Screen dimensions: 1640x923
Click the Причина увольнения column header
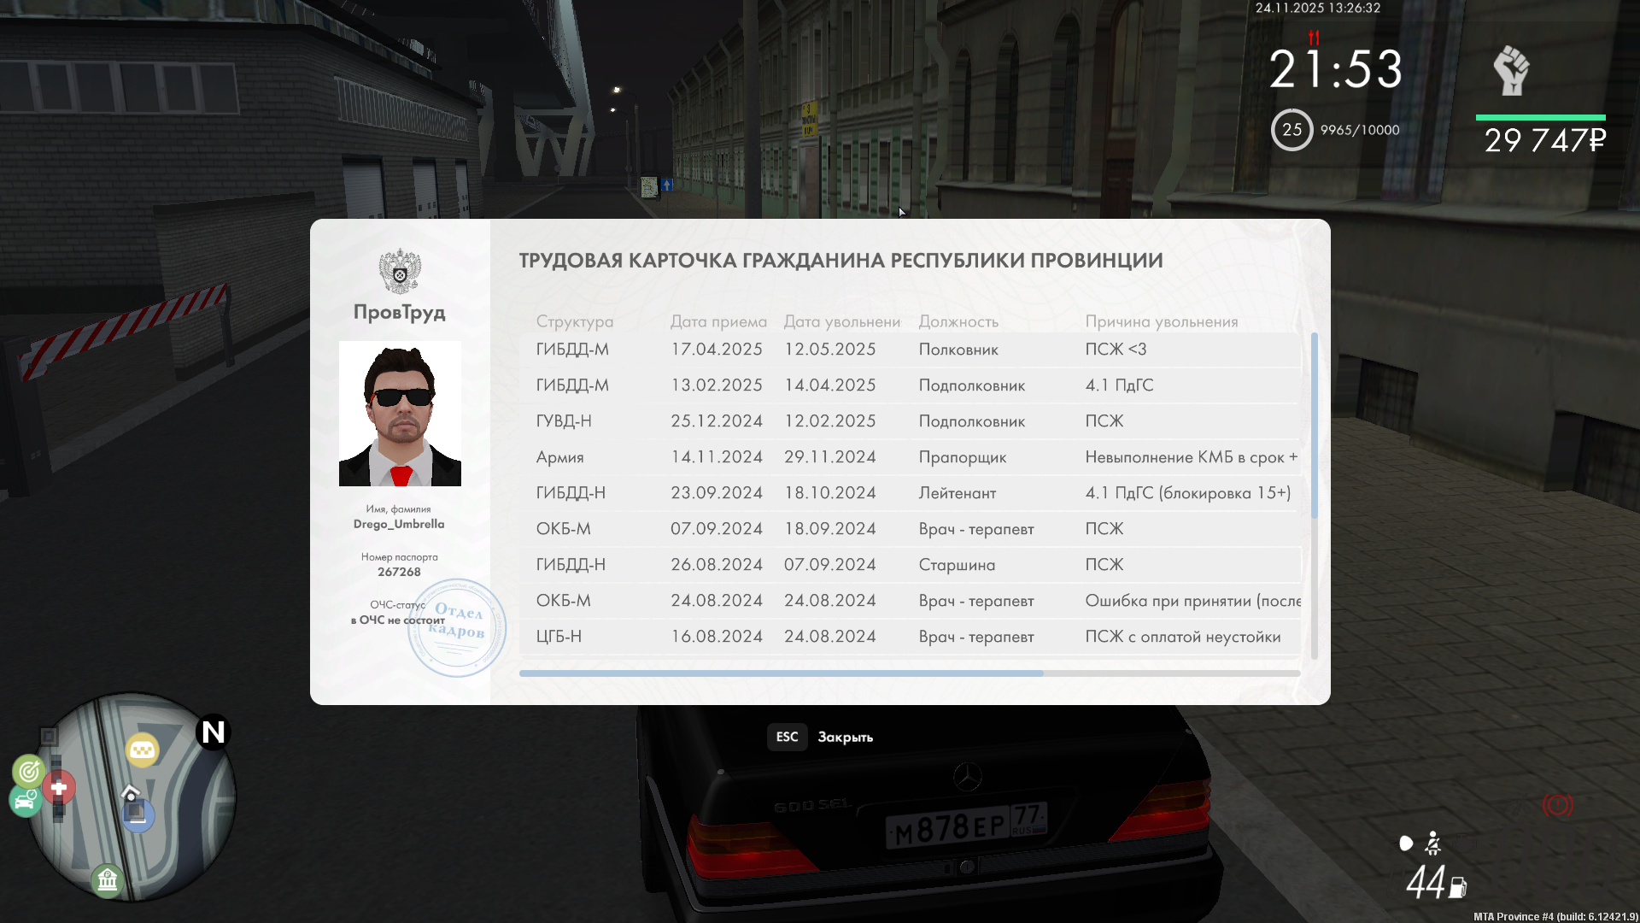click(1161, 321)
